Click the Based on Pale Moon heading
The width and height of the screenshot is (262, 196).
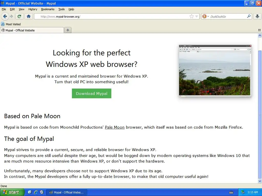click(32, 116)
